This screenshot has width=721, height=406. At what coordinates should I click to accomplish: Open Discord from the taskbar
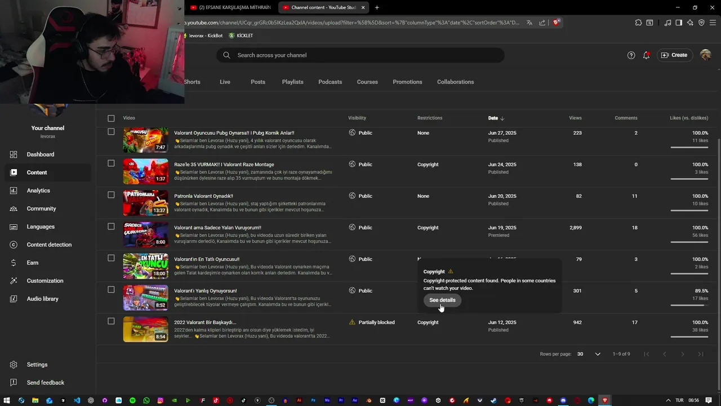(563, 400)
